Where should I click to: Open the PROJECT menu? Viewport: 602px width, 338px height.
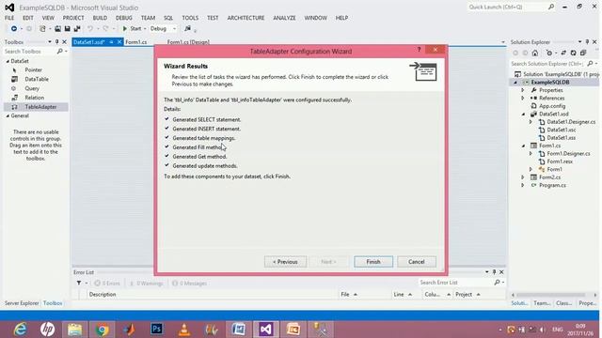tap(73, 18)
